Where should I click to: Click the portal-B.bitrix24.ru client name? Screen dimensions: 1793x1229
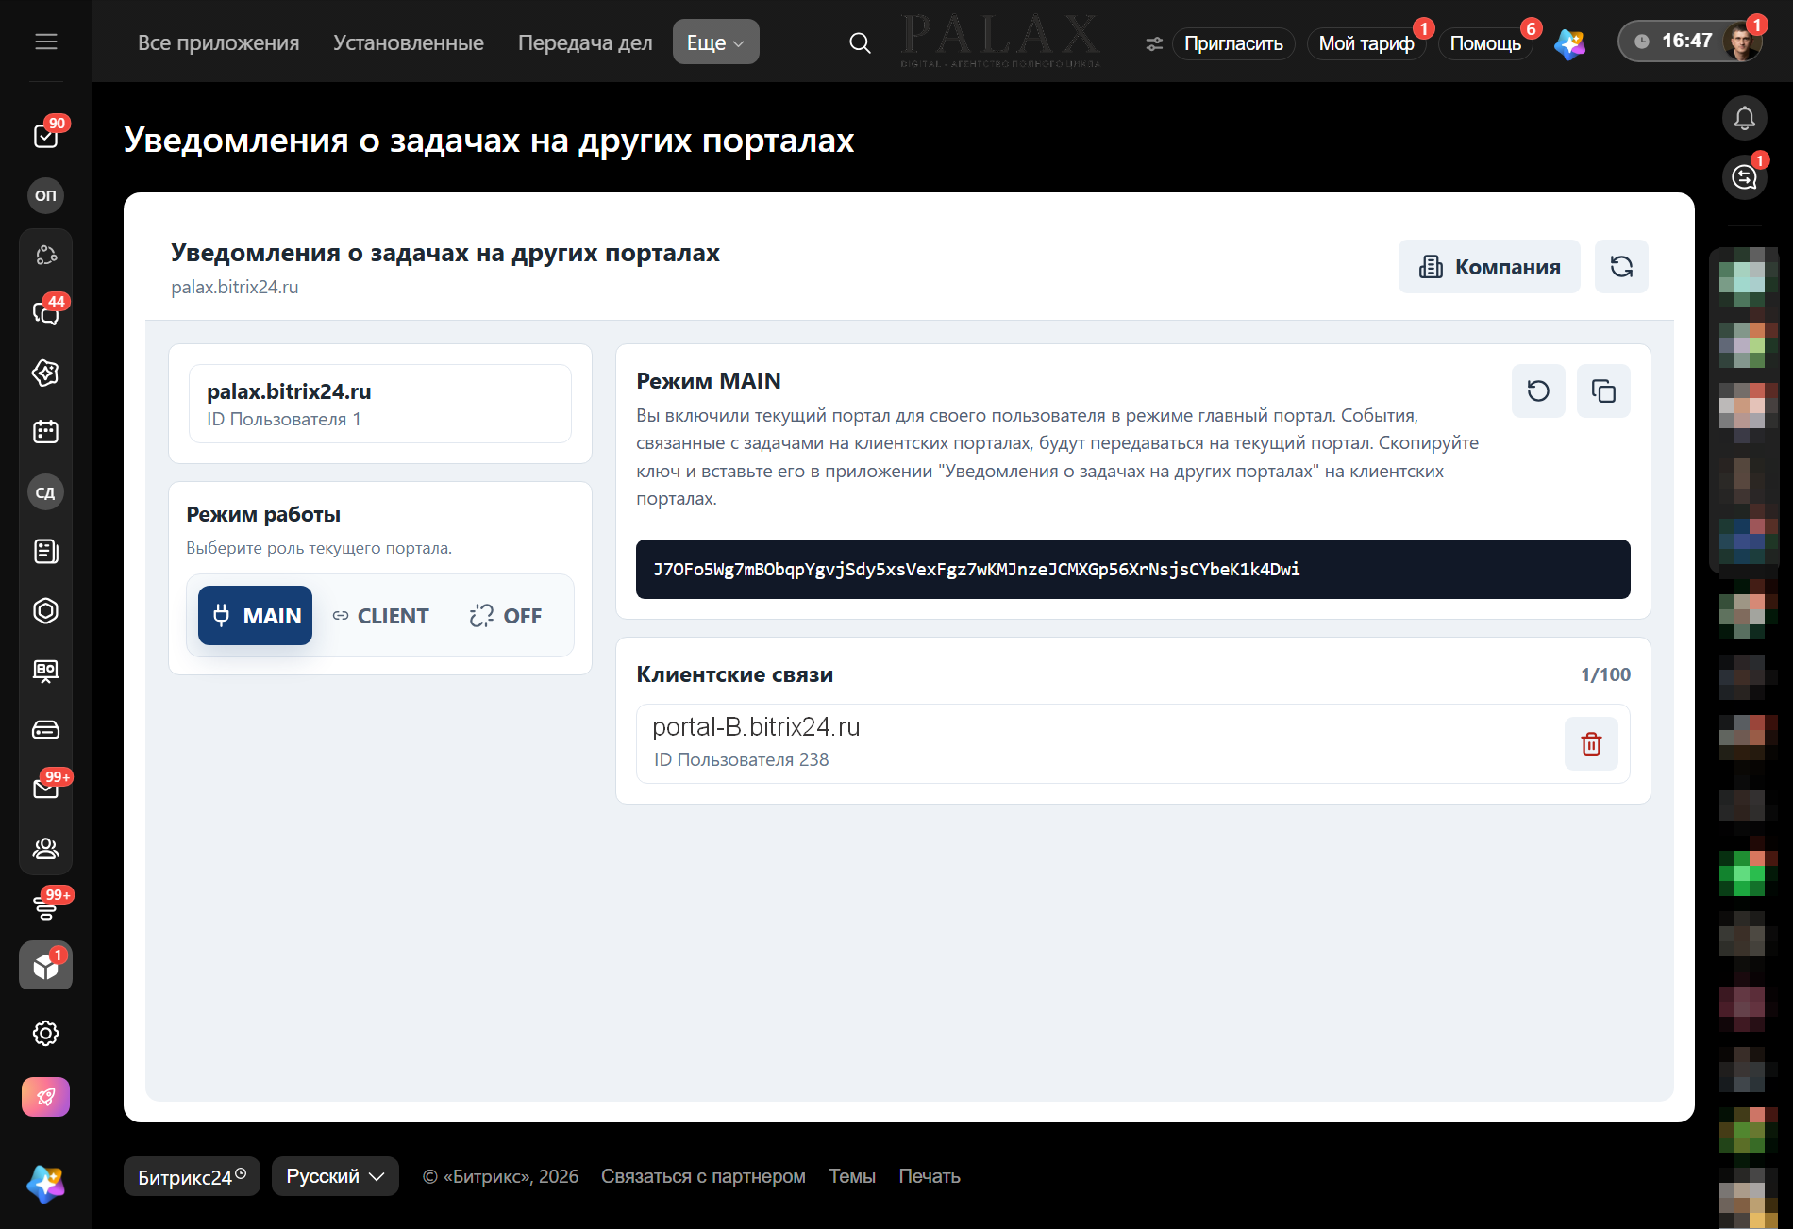point(756,726)
